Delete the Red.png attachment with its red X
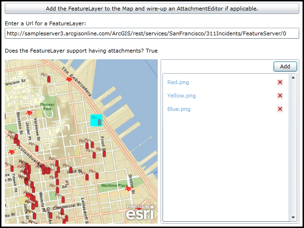The height and width of the screenshot is (228, 304). [280, 82]
